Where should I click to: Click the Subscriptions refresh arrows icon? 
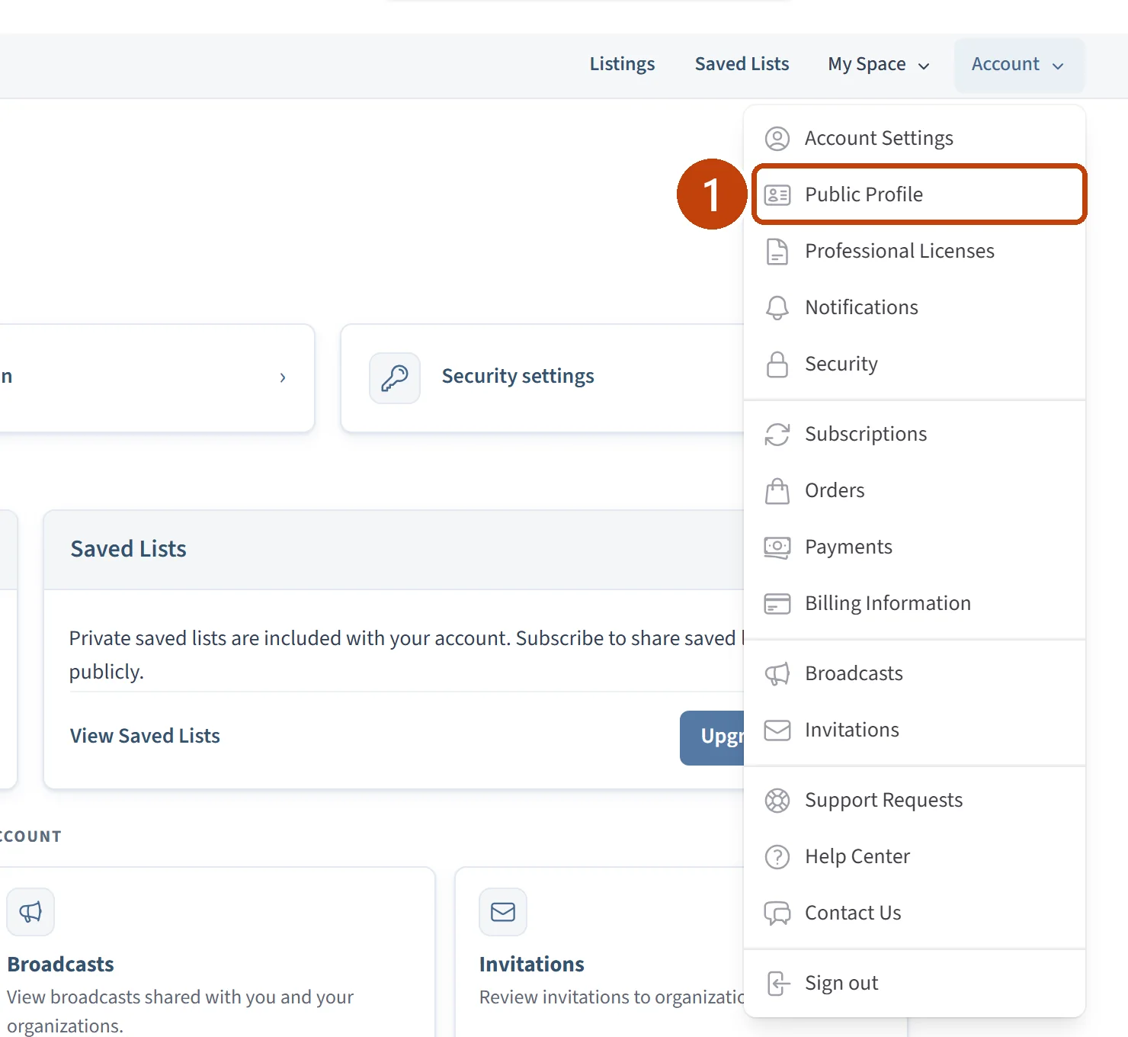tap(777, 435)
